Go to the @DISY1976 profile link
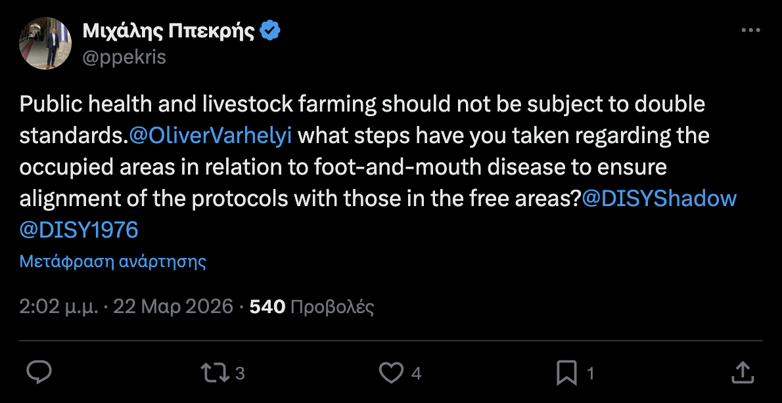 tap(79, 229)
